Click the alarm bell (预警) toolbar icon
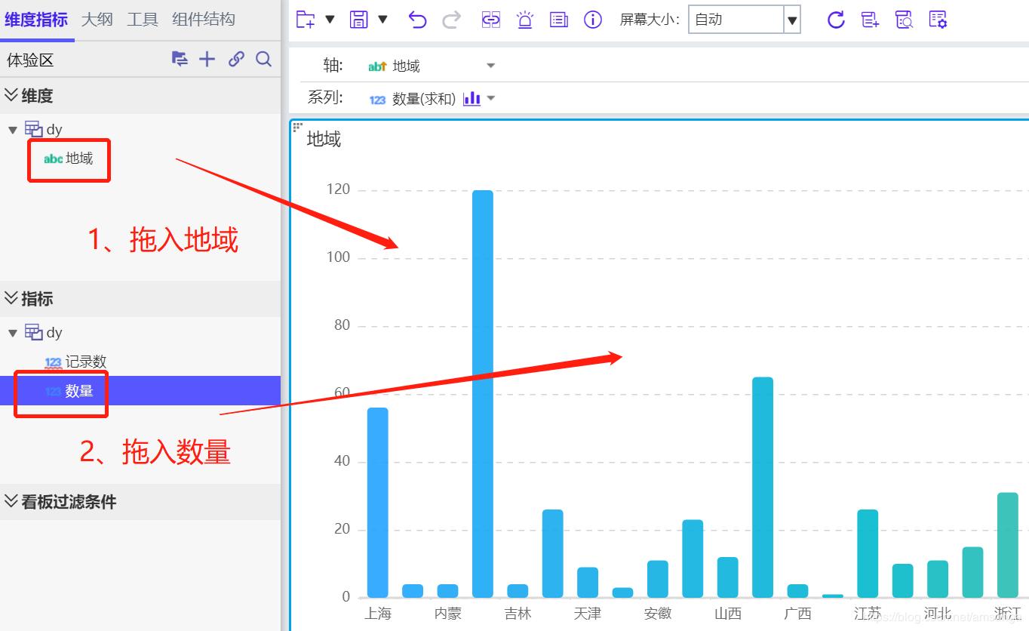This screenshot has width=1029, height=631. point(524,20)
